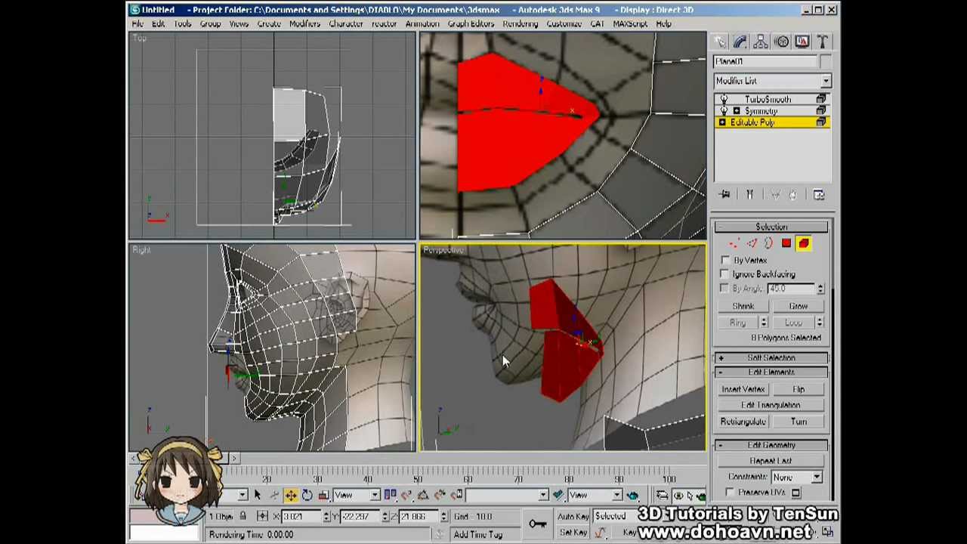Open the Customize menu

(x=564, y=23)
